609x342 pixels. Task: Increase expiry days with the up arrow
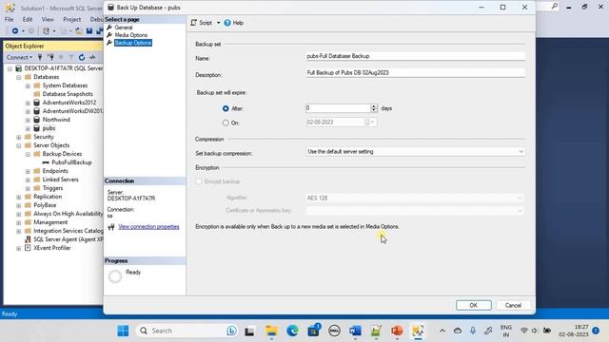click(374, 106)
